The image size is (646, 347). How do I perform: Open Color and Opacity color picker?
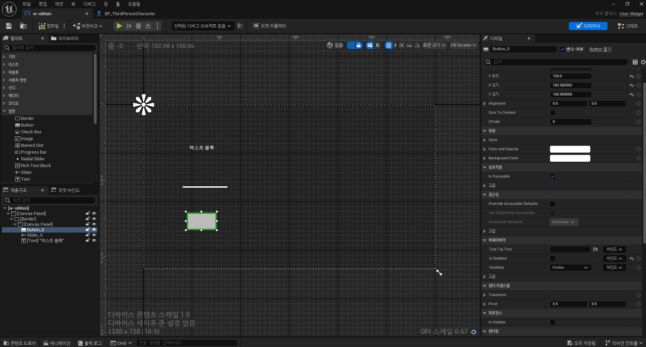570,149
